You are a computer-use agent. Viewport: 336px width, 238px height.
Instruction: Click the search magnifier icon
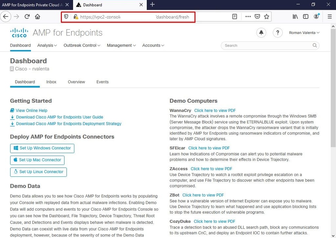(x=314, y=45)
